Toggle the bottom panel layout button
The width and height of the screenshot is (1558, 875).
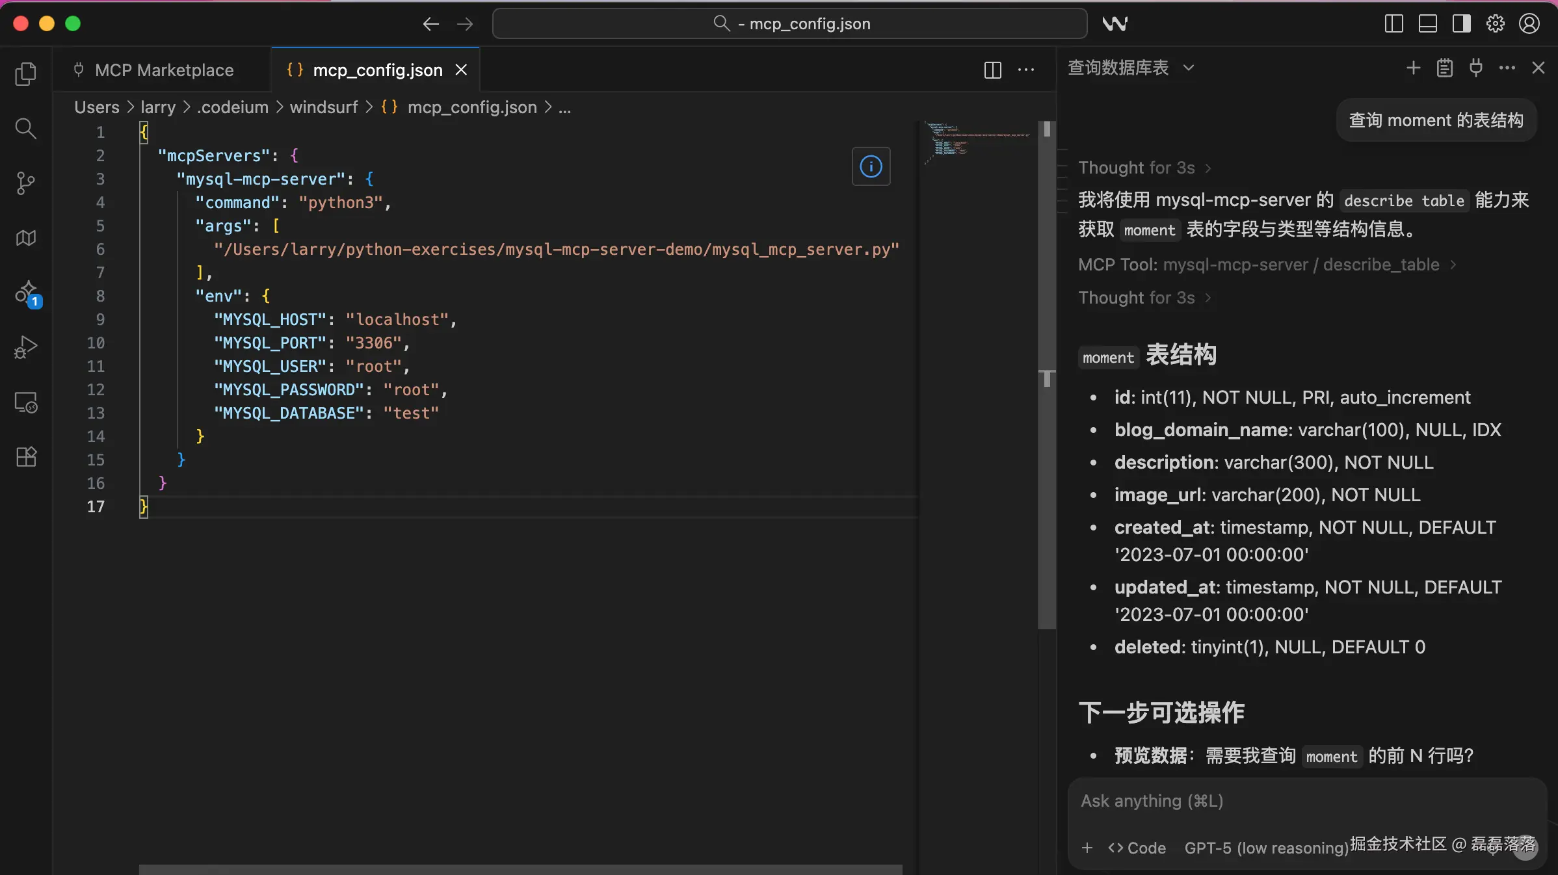[1427, 24]
